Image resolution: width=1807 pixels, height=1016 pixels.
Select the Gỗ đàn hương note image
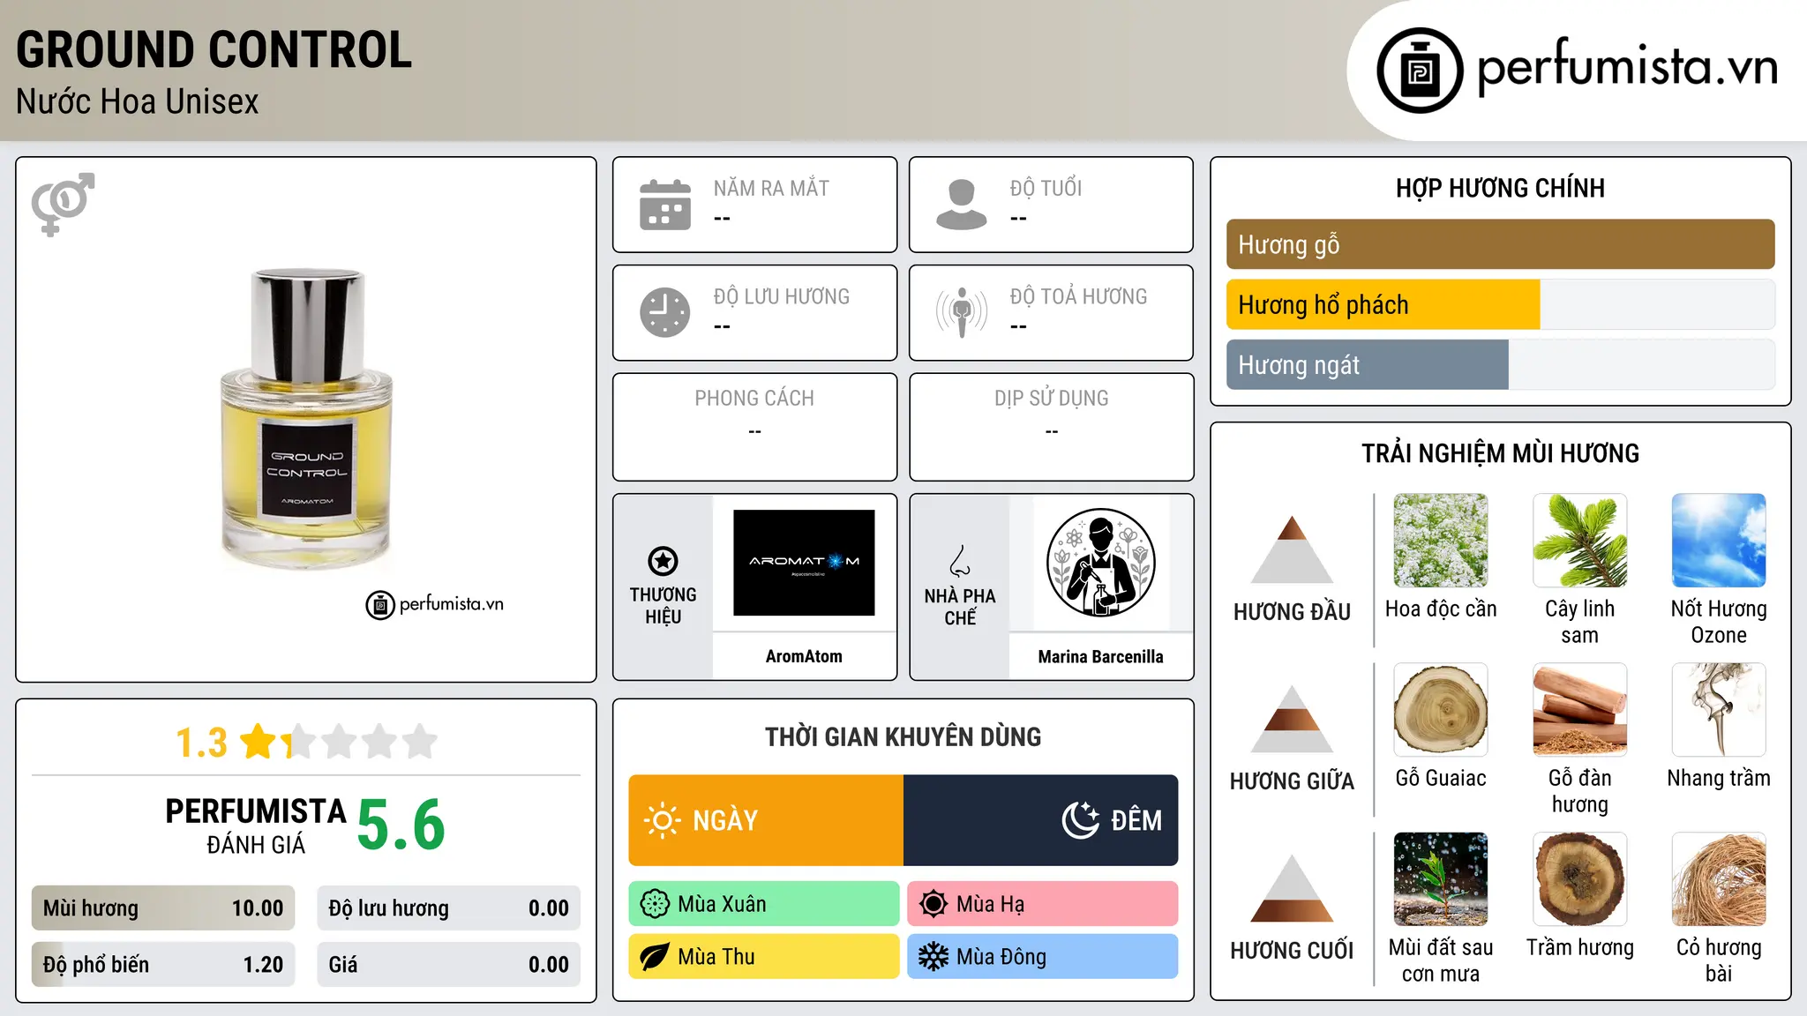1579,710
